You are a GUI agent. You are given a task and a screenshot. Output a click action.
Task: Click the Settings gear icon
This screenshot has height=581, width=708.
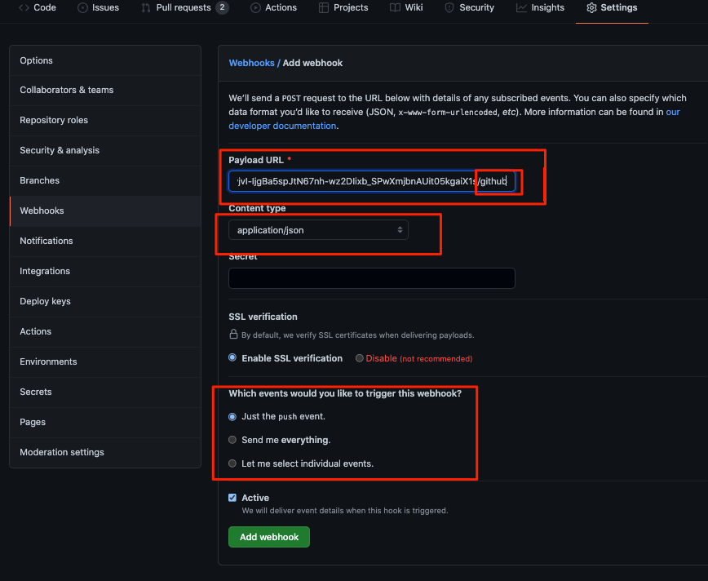591,7
